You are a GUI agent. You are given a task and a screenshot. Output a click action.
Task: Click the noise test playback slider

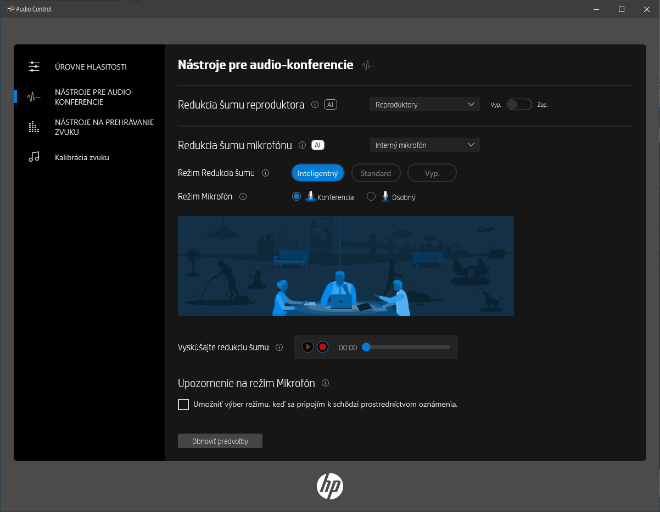click(407, 347)
